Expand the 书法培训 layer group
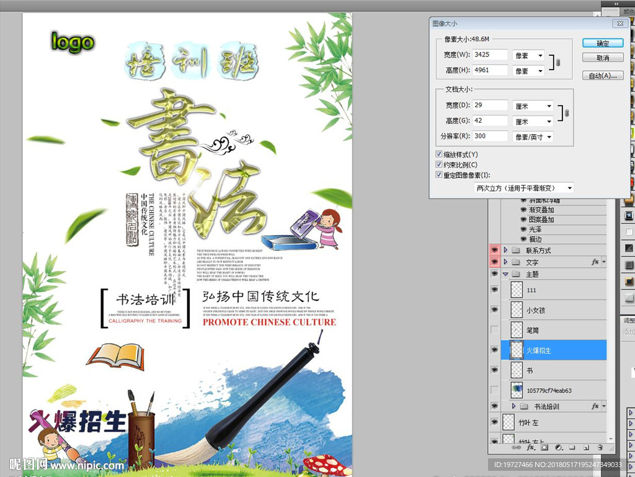Screen dimensions: 635x477 [512, 406]
